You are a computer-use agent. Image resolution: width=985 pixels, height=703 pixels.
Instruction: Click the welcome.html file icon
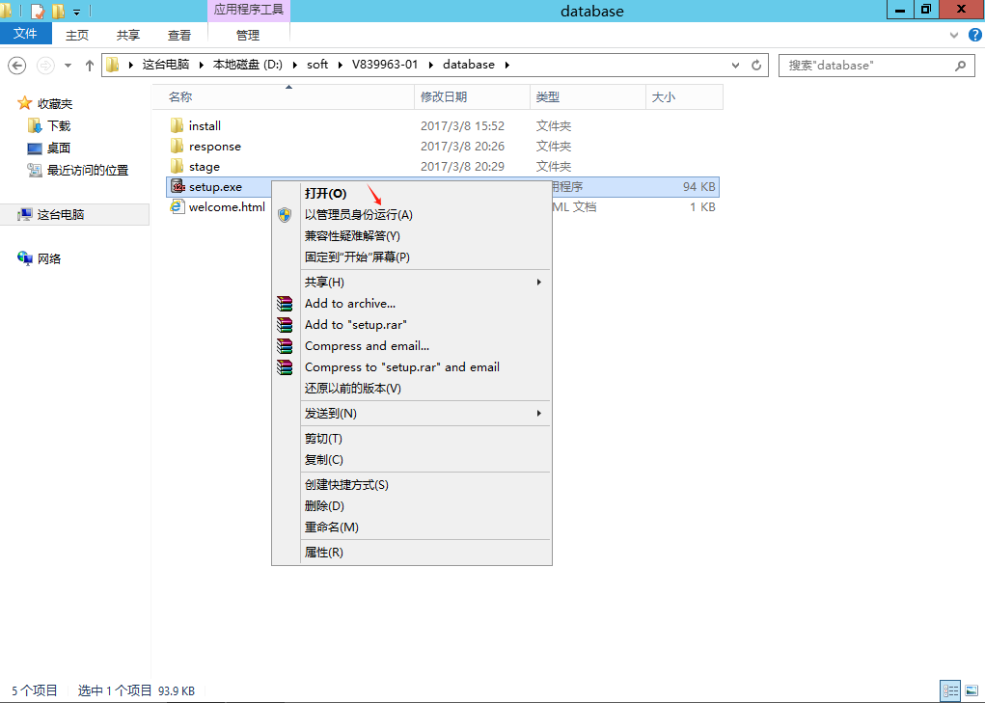tap(178, 206)
